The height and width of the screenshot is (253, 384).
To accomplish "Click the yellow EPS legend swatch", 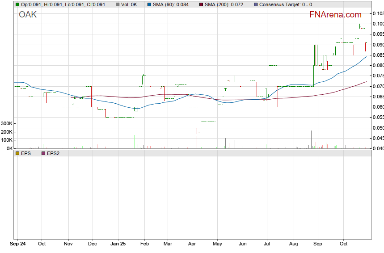I will pos(17,153).
